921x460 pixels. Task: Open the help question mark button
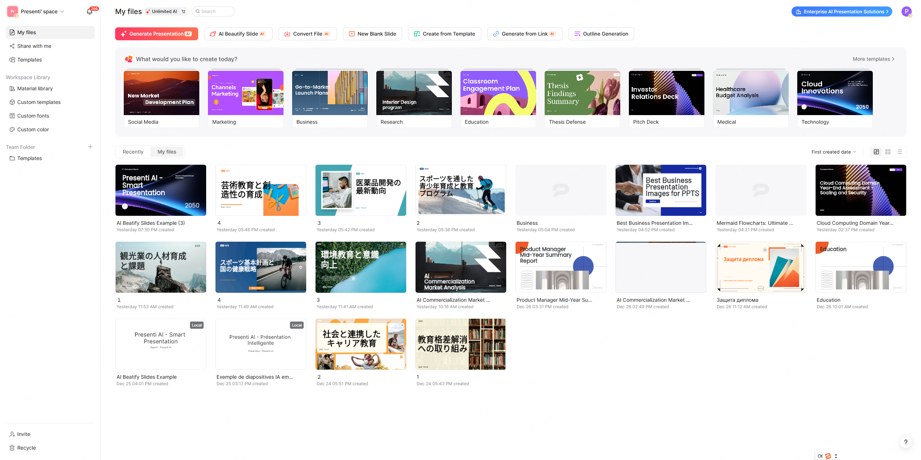click(x=906, y=442)
